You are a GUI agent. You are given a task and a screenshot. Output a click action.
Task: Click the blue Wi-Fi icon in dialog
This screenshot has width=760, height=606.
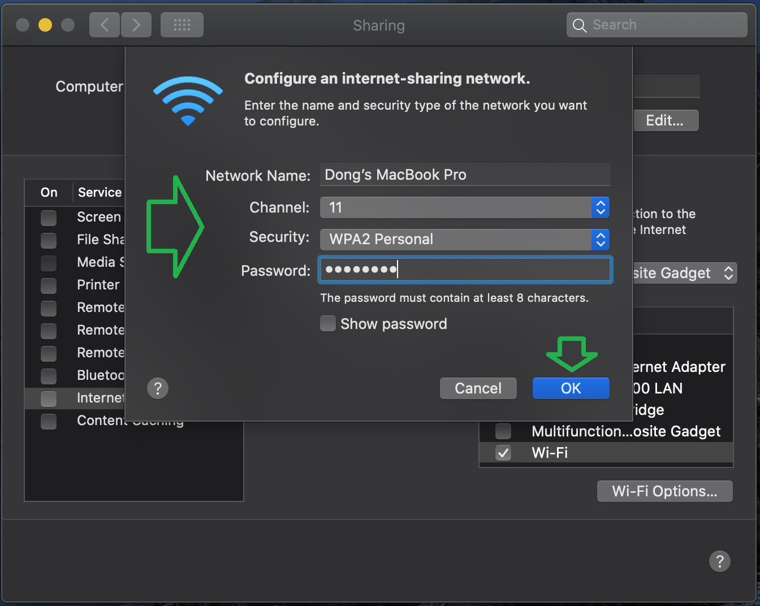coord(188,101)
